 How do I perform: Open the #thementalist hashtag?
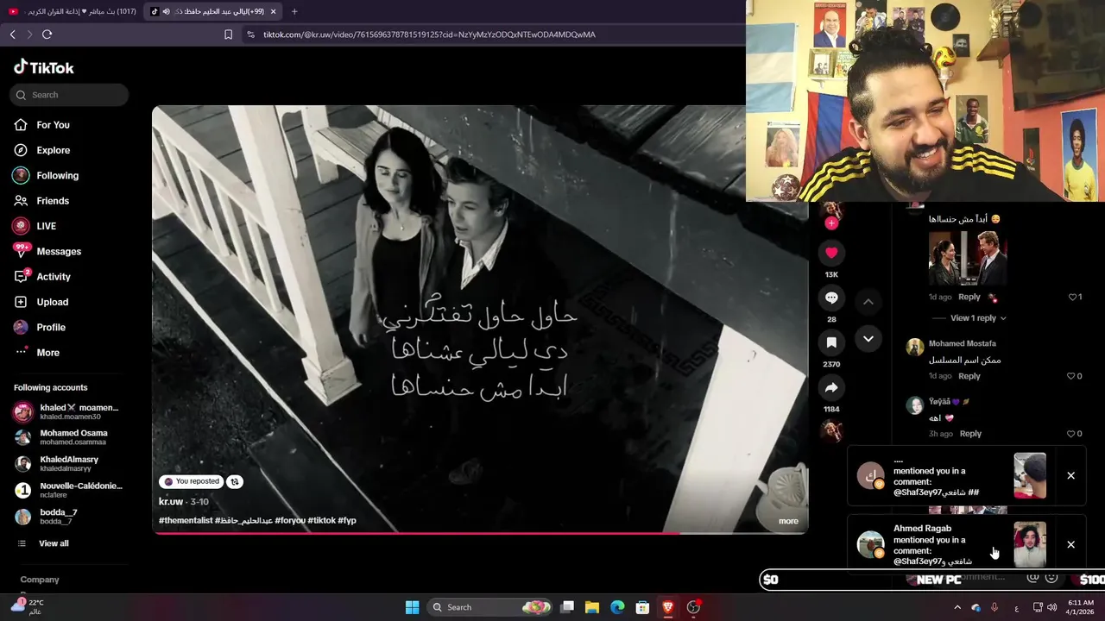186,521
